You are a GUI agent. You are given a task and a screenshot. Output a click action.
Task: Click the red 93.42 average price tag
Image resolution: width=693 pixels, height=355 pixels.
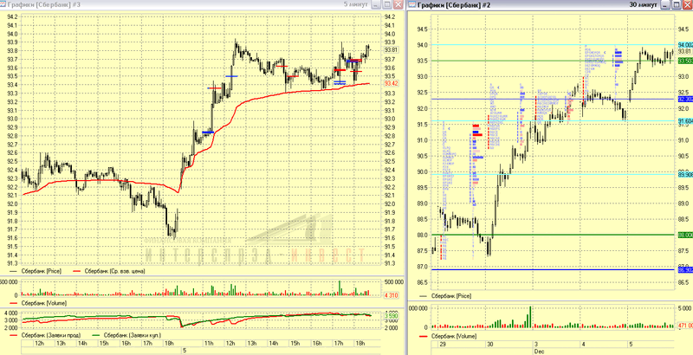pyautogui.click(x=392, y=83)
